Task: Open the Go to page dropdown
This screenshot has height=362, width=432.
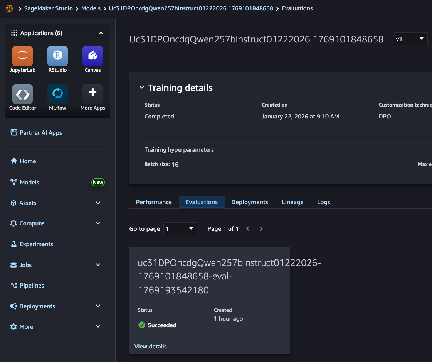Action: [180, 229]
